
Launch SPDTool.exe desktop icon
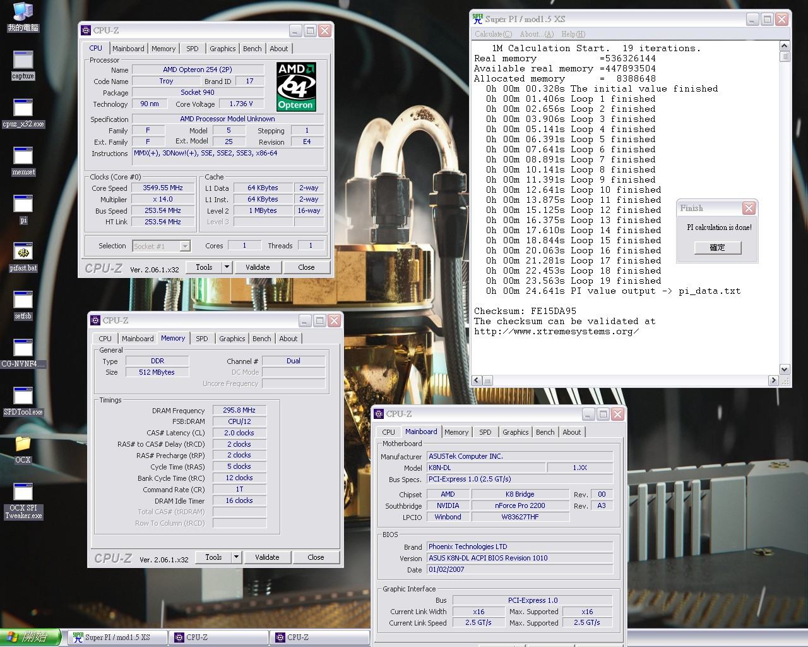pyautogui.click(x=23, y=401)
